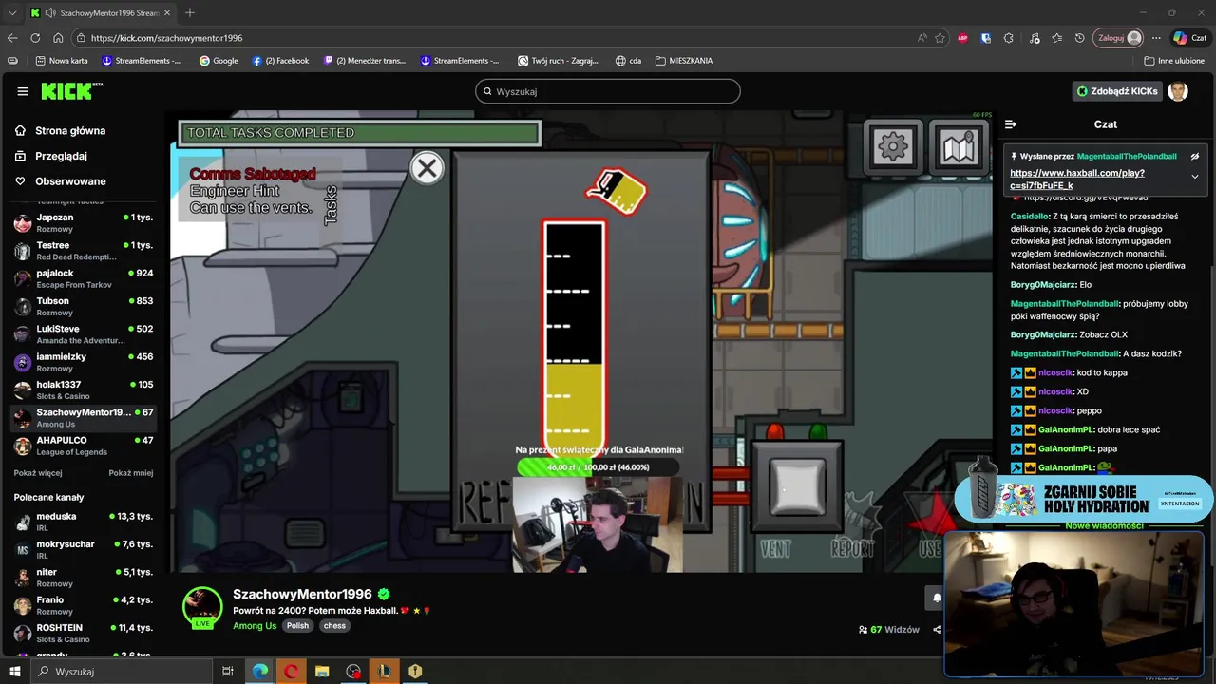The width and height of the screenshot is (1216, 684).
Task: Open iammielzky channel in sidebar
Action: coord(84,362)
